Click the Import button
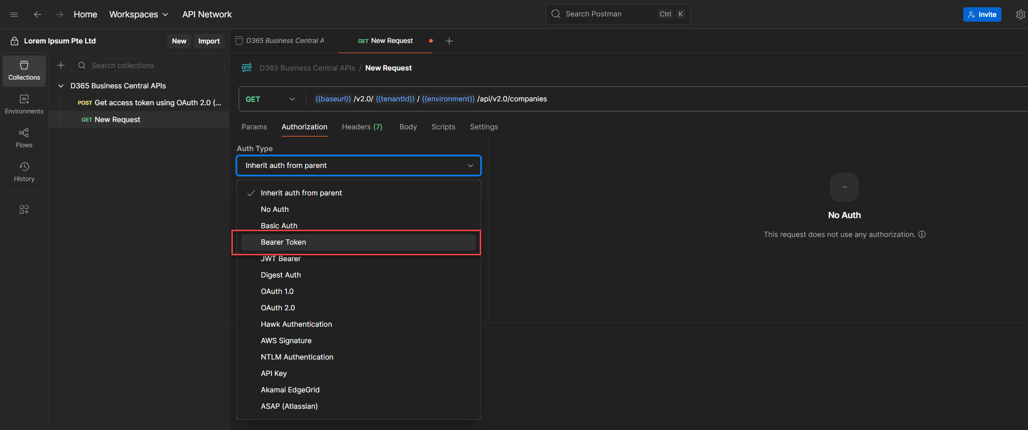 click(x=209, y=41)
